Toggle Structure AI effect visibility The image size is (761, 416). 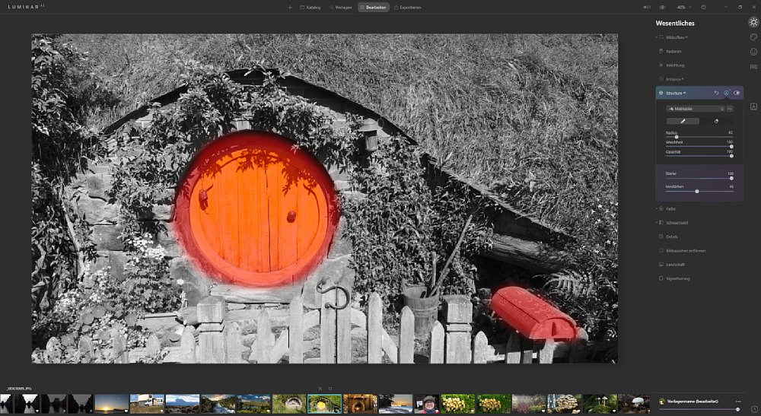[737, 93]
